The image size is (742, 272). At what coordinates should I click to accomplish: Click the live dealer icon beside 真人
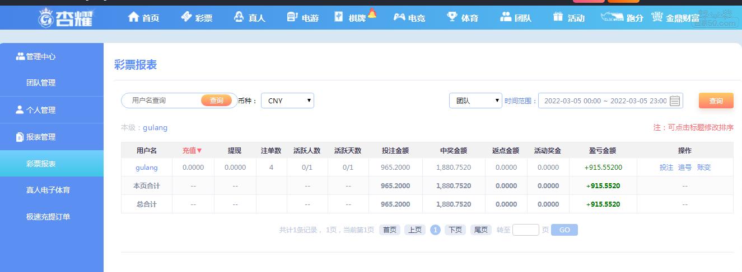click(239, 17)
